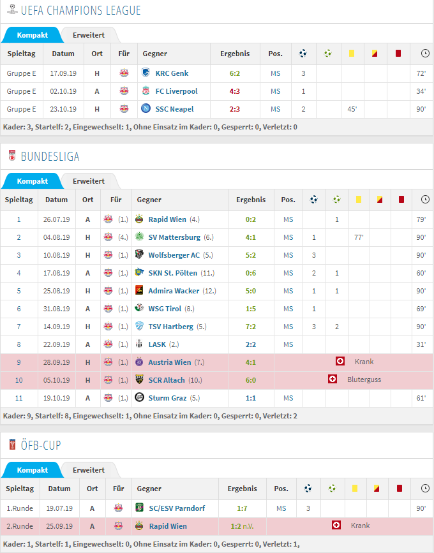Open the 7:2 result against TSV Hartberg
Screen dimensions: 434x553
coord(251,327)
